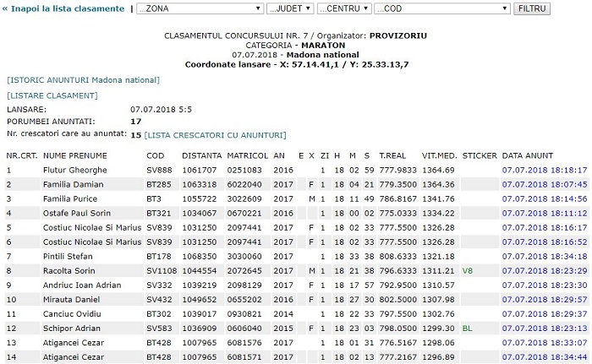Select name Canciuc Ovidiu
The width and height of the screenshot is (592, 364).
(x=72, y=314)
